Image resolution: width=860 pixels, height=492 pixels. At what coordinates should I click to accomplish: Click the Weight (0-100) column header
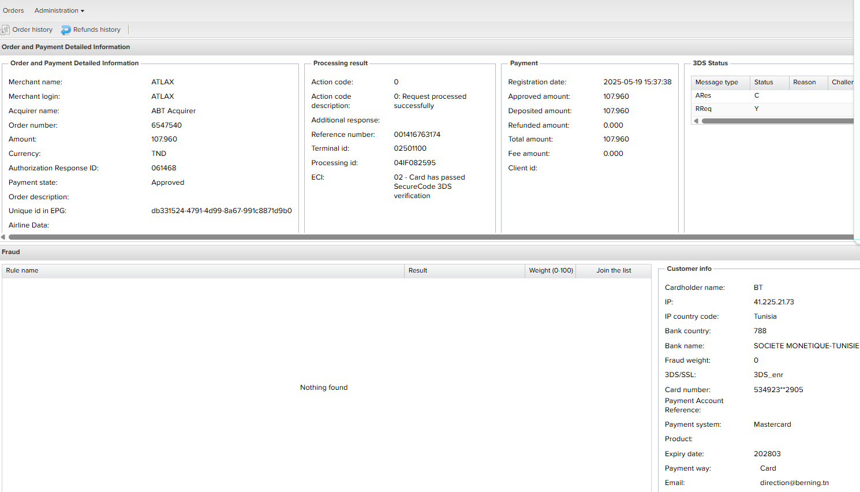tap(551, 270)
